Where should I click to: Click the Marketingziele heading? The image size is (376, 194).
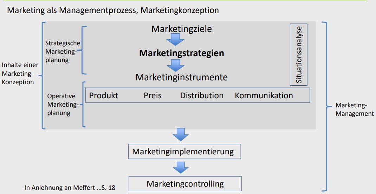point(181,29)
